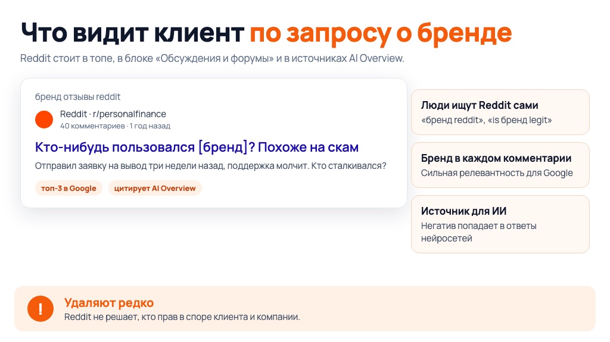The width and height of the screenshot is (610, 342).
Task: Click the 'топ-3 в Google' tag
Action: 69,188
